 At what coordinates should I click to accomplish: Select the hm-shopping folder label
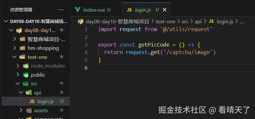coord(43,48)
